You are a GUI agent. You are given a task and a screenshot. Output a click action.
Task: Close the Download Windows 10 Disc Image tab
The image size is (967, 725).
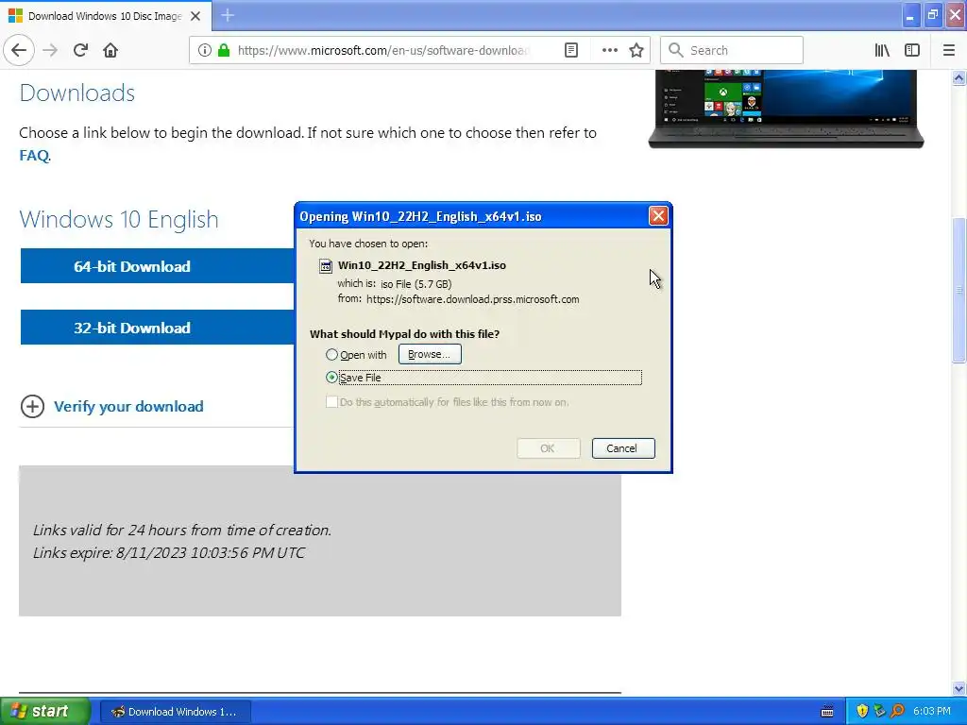(x=195, y=16)
